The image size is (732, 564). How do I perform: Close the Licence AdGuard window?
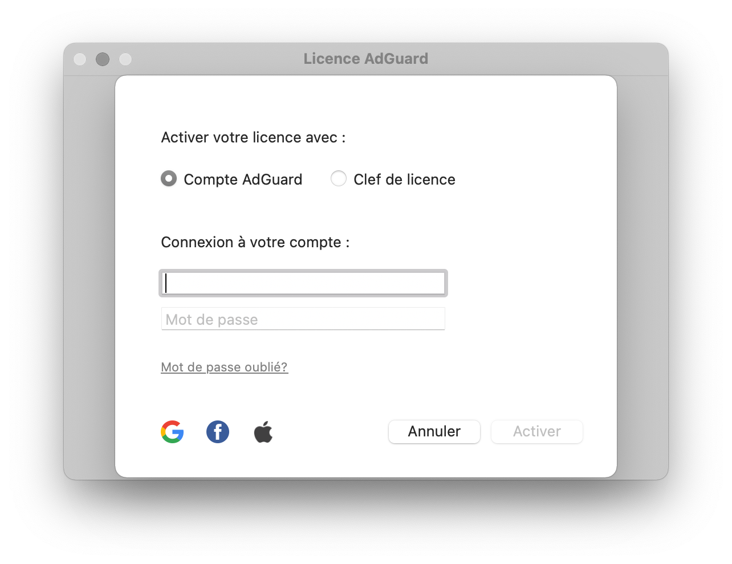click(x=80, y=59)
